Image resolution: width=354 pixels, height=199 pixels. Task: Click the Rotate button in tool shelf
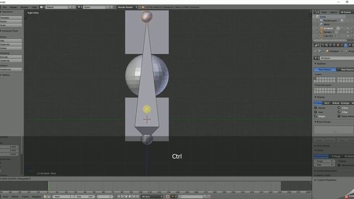11,22
